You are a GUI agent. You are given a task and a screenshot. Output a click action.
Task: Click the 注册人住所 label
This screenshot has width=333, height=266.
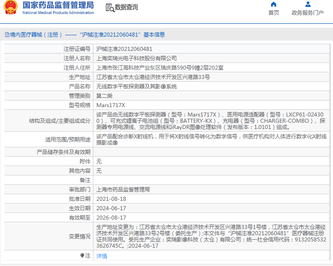(77, 68)
